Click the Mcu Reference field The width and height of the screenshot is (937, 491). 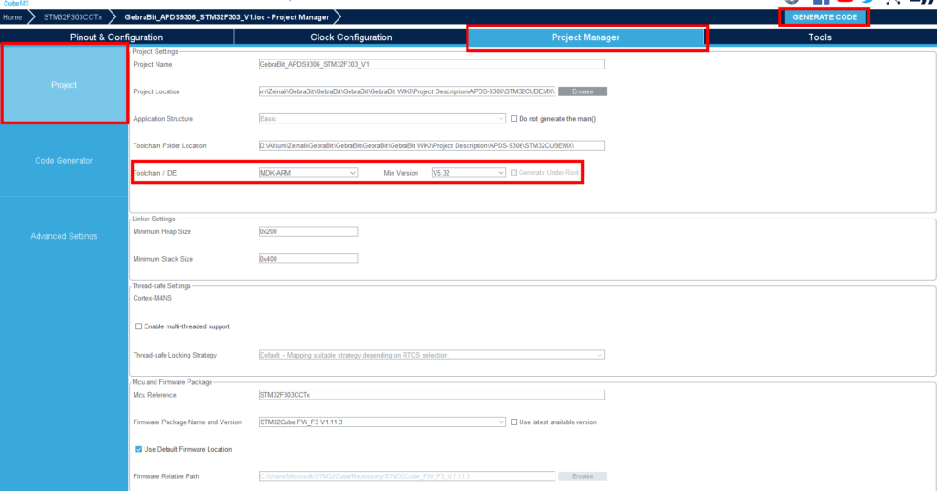coord(432,395)
